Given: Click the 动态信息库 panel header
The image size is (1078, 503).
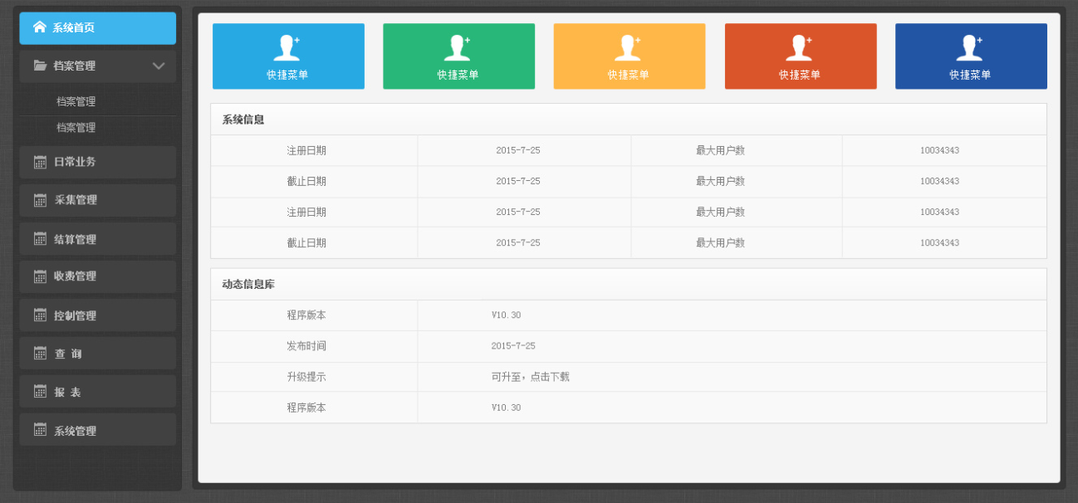Looking at the screenshot, I should click(629, 284).
